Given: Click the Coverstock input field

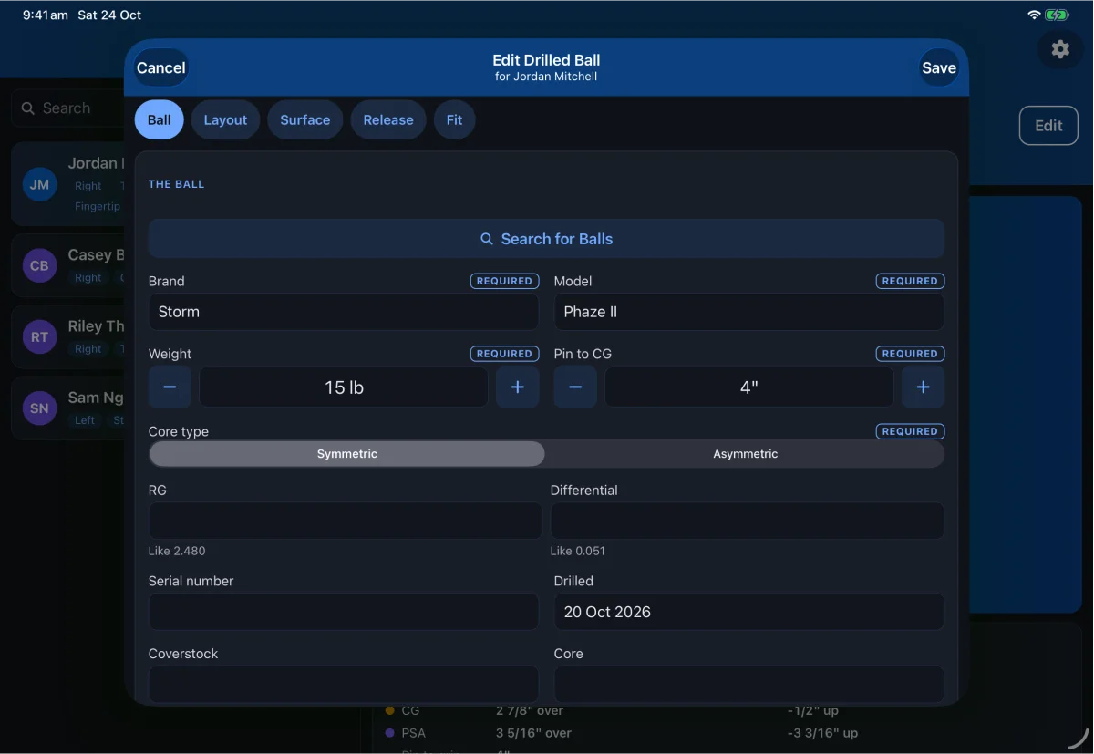Looking at the screenshot, I should tap(344, 684).
